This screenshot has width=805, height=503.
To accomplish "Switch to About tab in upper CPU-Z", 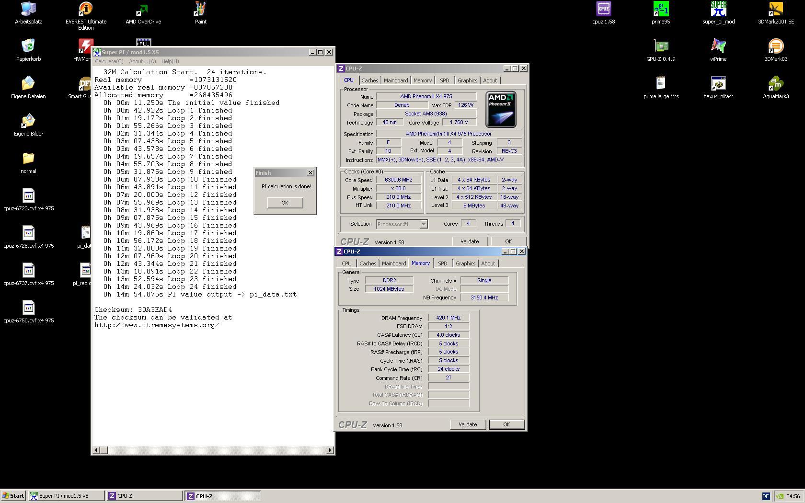I will point(490,80).
